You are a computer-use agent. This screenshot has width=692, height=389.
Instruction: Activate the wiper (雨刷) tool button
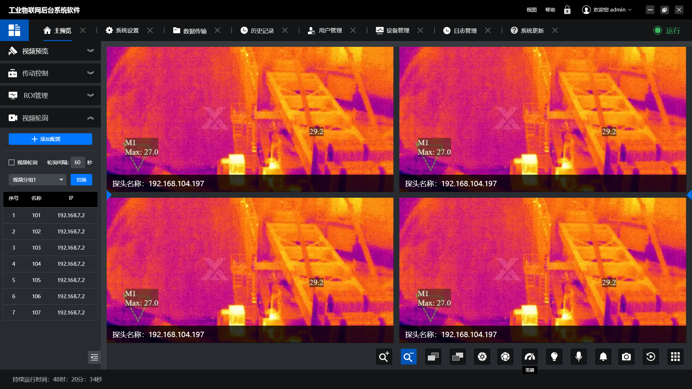(529, 357)
